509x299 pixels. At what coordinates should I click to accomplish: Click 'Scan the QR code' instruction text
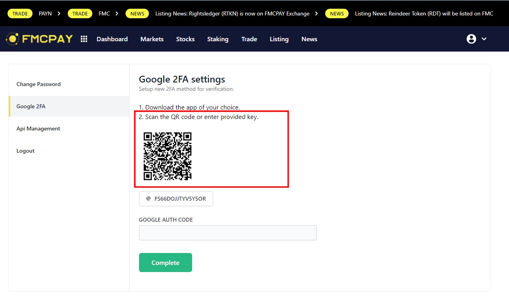198,117
